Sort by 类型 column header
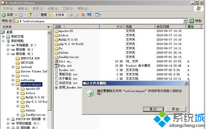Viewport: 206px width, 129px height. point(140,27)
